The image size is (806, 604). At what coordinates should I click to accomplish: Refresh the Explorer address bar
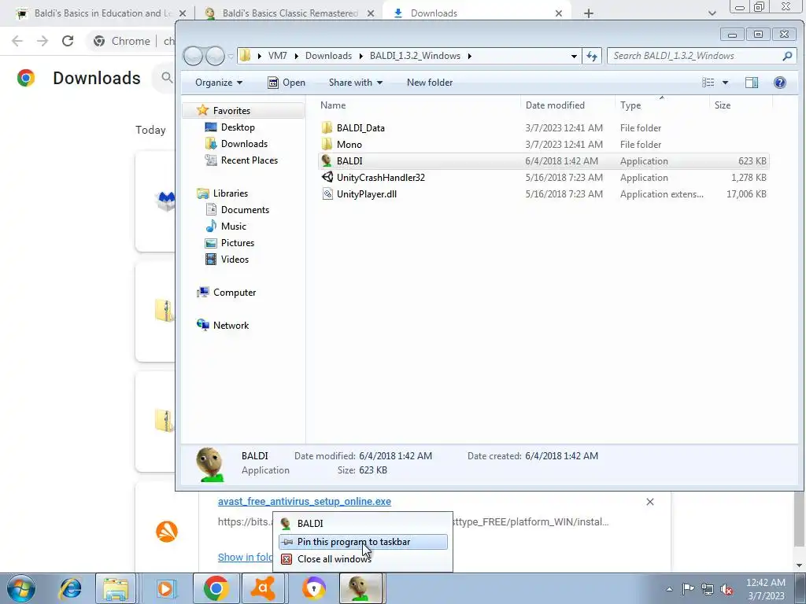click(592, 56)
